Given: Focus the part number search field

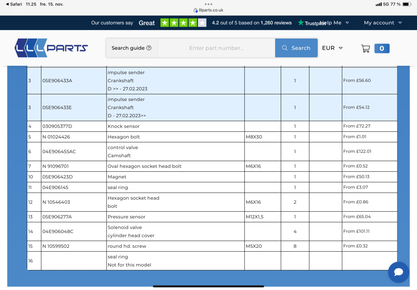Looking at the screenshot, I should (216, 48).
